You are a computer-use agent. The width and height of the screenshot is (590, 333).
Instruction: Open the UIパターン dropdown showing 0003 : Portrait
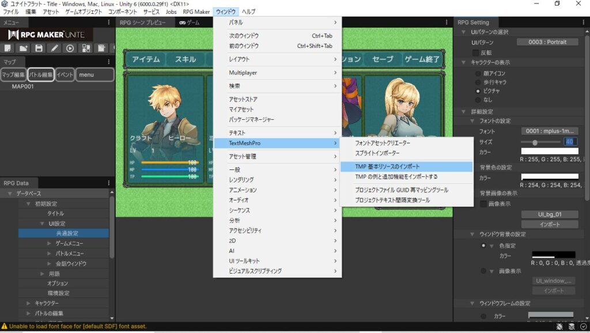[547, 42]
